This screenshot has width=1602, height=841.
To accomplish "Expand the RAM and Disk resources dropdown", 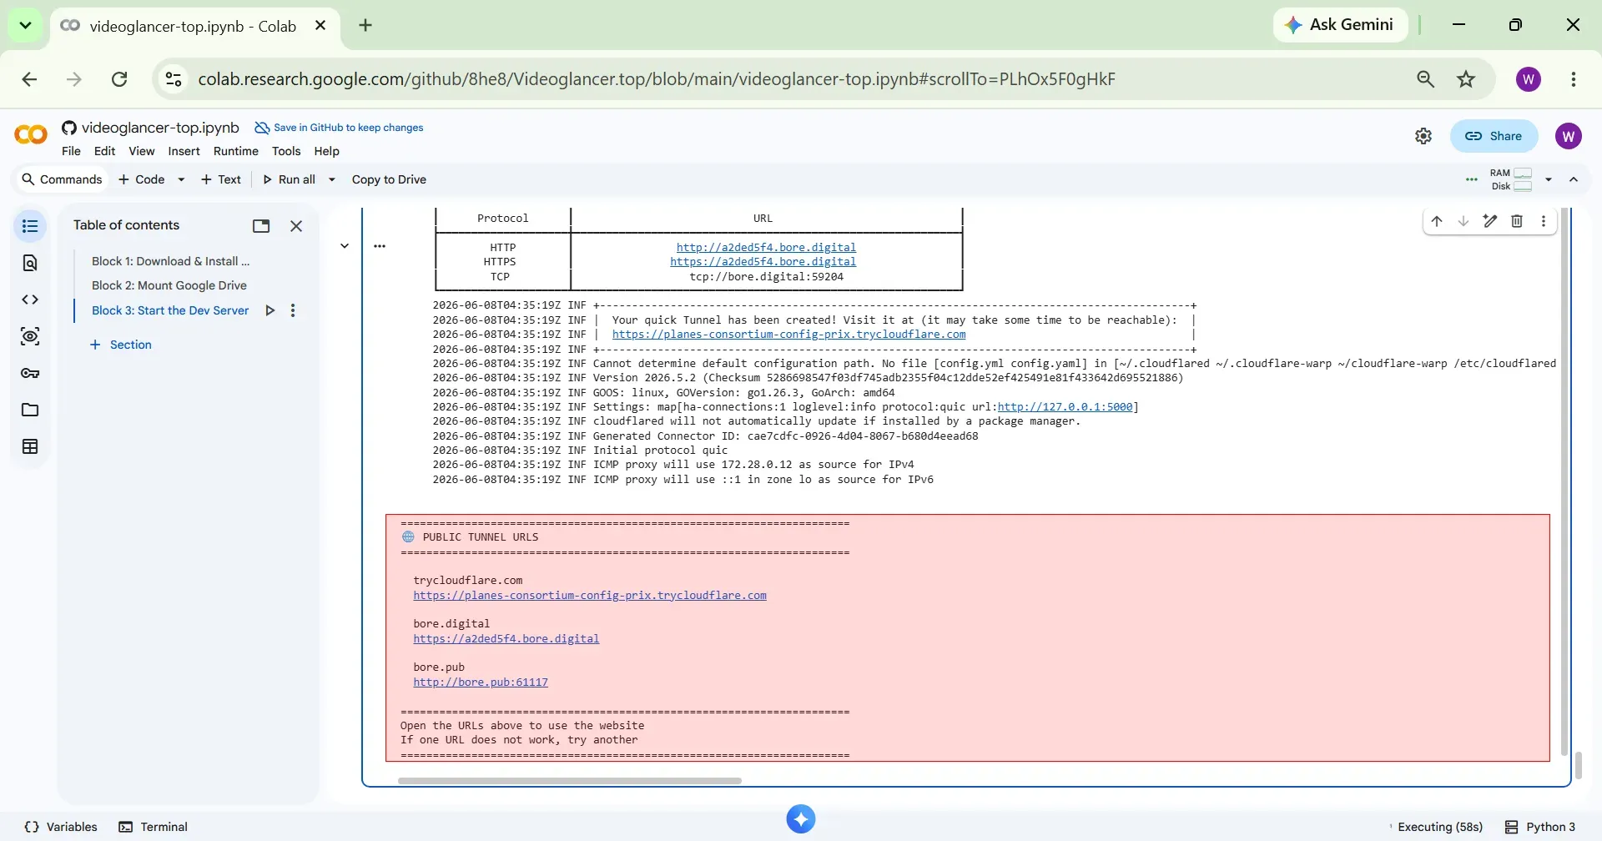I will pyautogui.click(x=1549, y=179).
